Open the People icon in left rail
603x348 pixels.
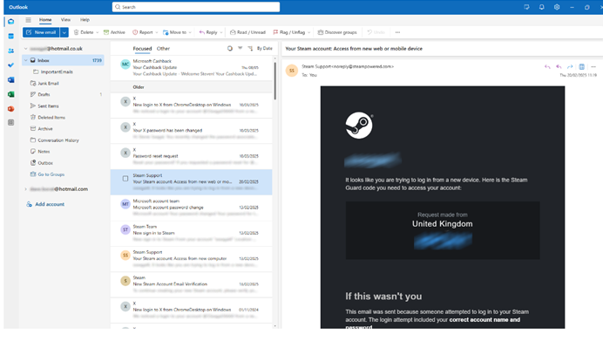tap(10, 51)
